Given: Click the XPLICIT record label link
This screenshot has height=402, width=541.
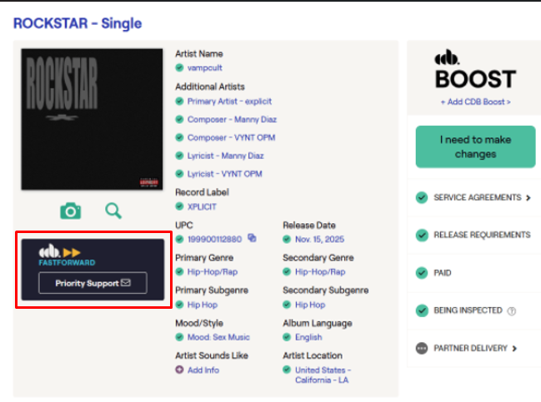Looking at the screenshot, I should click(202, 206).
